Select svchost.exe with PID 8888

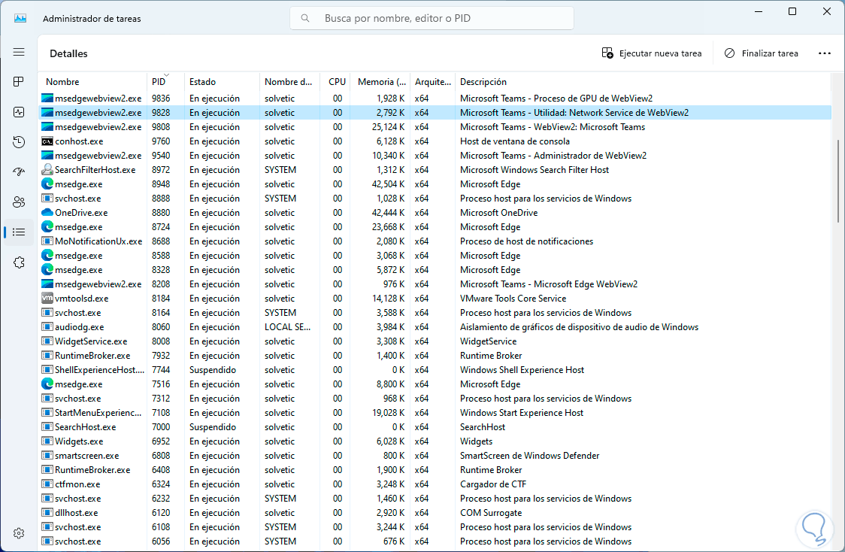(77, 199)
